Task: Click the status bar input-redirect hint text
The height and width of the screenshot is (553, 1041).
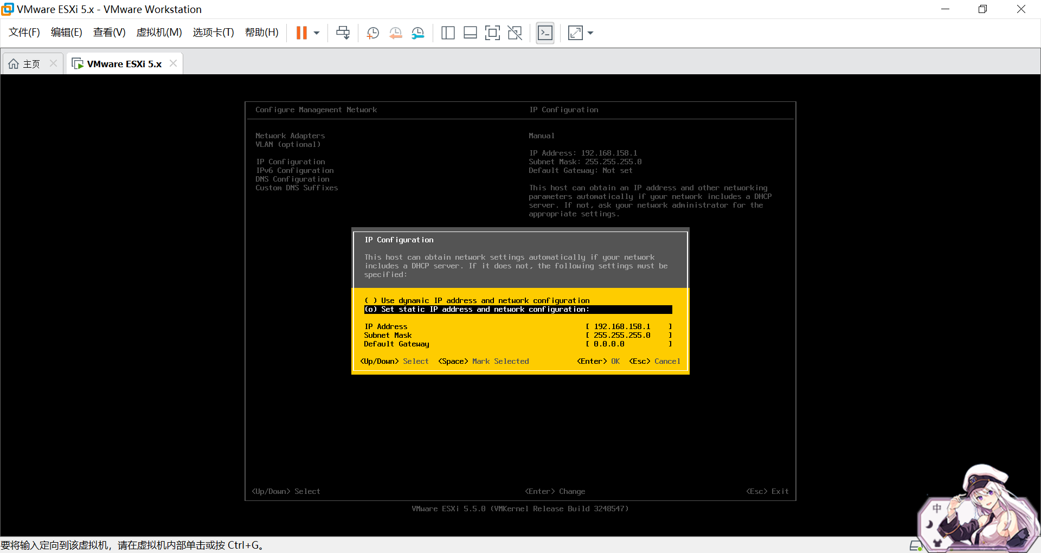Action: pyautogui.click(x=132, y=545)
